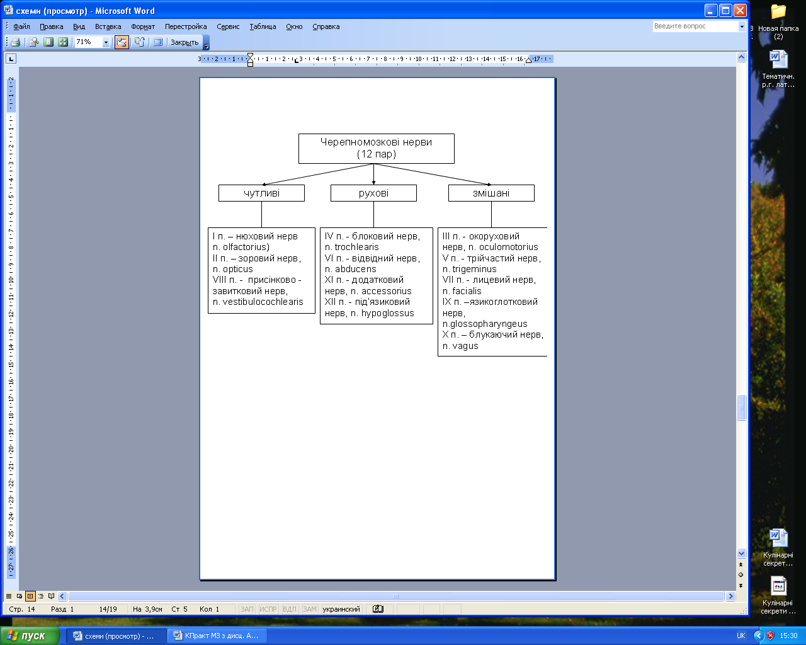Open the Справка menu

tap(326, 26)
